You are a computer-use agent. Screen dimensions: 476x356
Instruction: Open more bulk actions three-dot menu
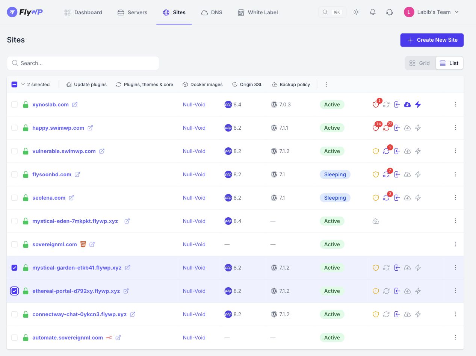click(326, 85)
